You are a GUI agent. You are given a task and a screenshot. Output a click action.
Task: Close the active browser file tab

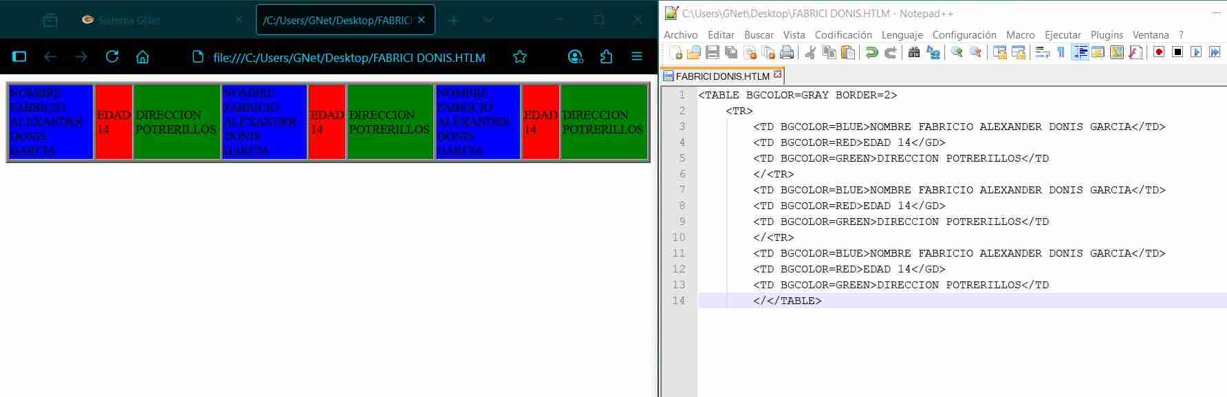tap(421, 20)
